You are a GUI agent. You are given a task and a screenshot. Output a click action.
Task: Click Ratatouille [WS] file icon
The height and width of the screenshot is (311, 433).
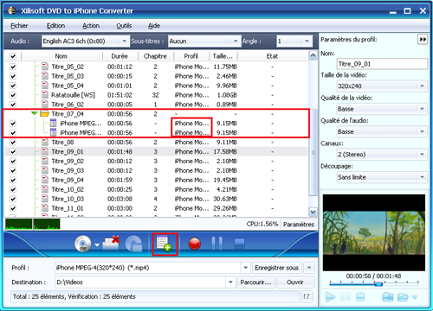pos(45,95)
